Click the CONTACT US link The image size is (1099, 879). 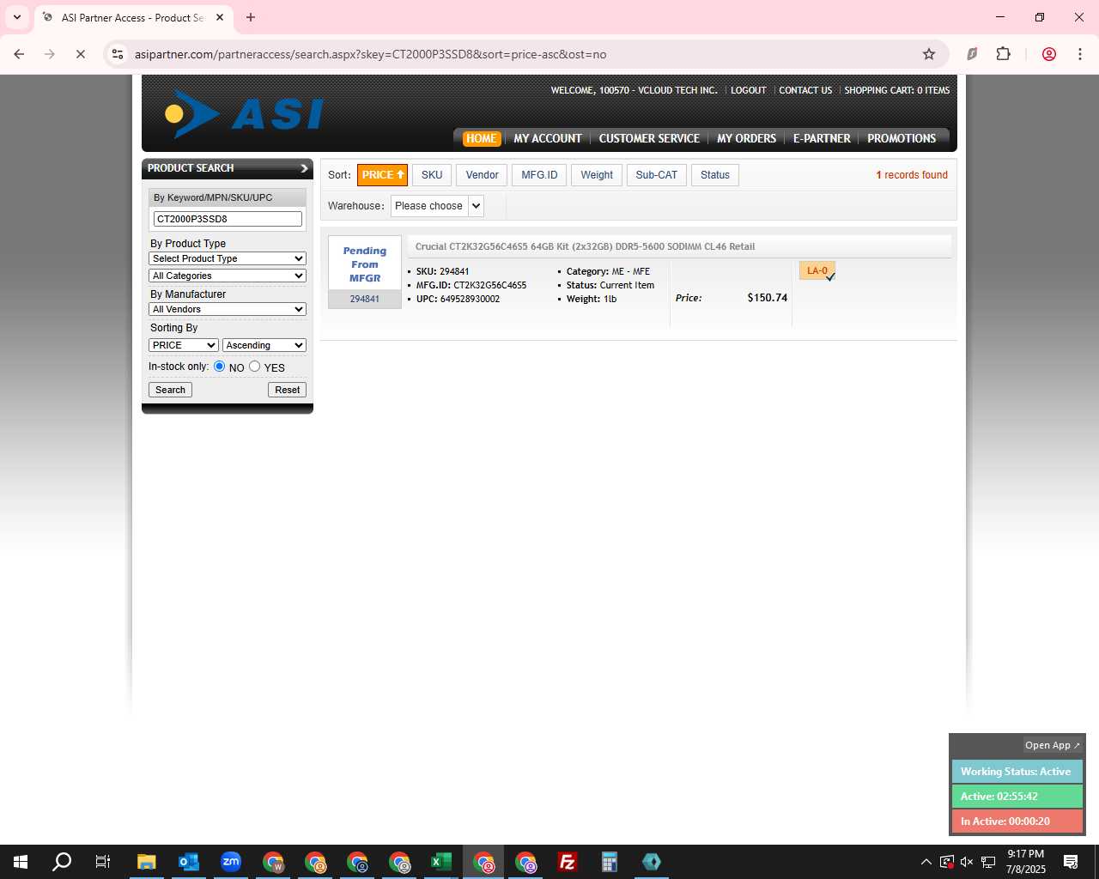(x=805, y=90)
